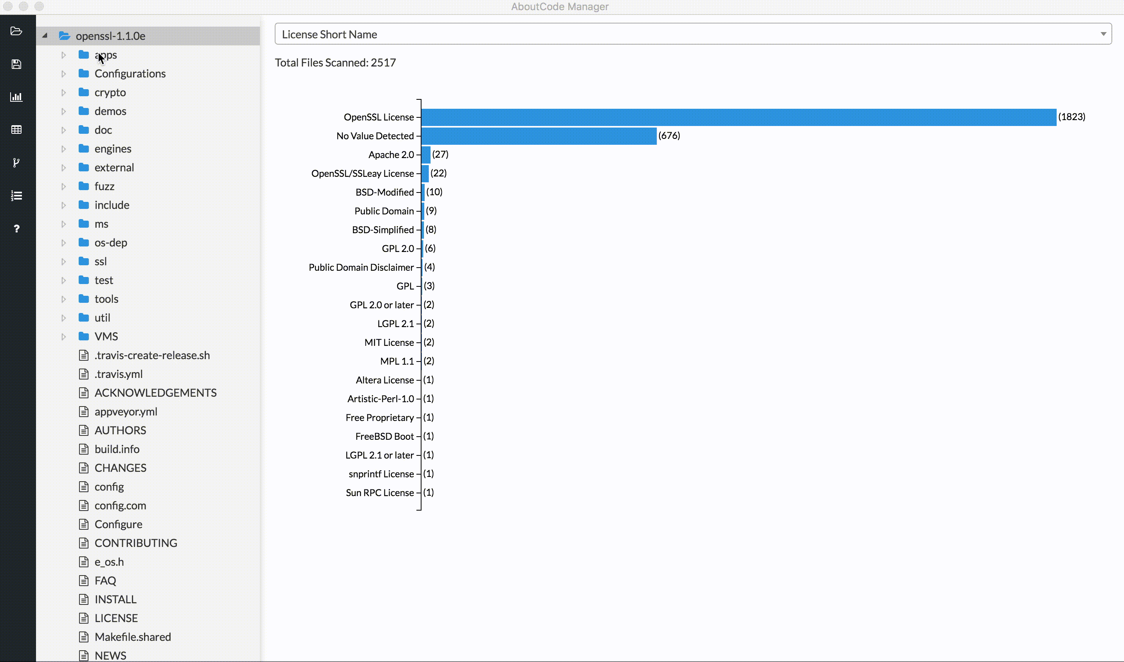Expand the fuzz folder
Screen dimensions: 1124x662
63,187
